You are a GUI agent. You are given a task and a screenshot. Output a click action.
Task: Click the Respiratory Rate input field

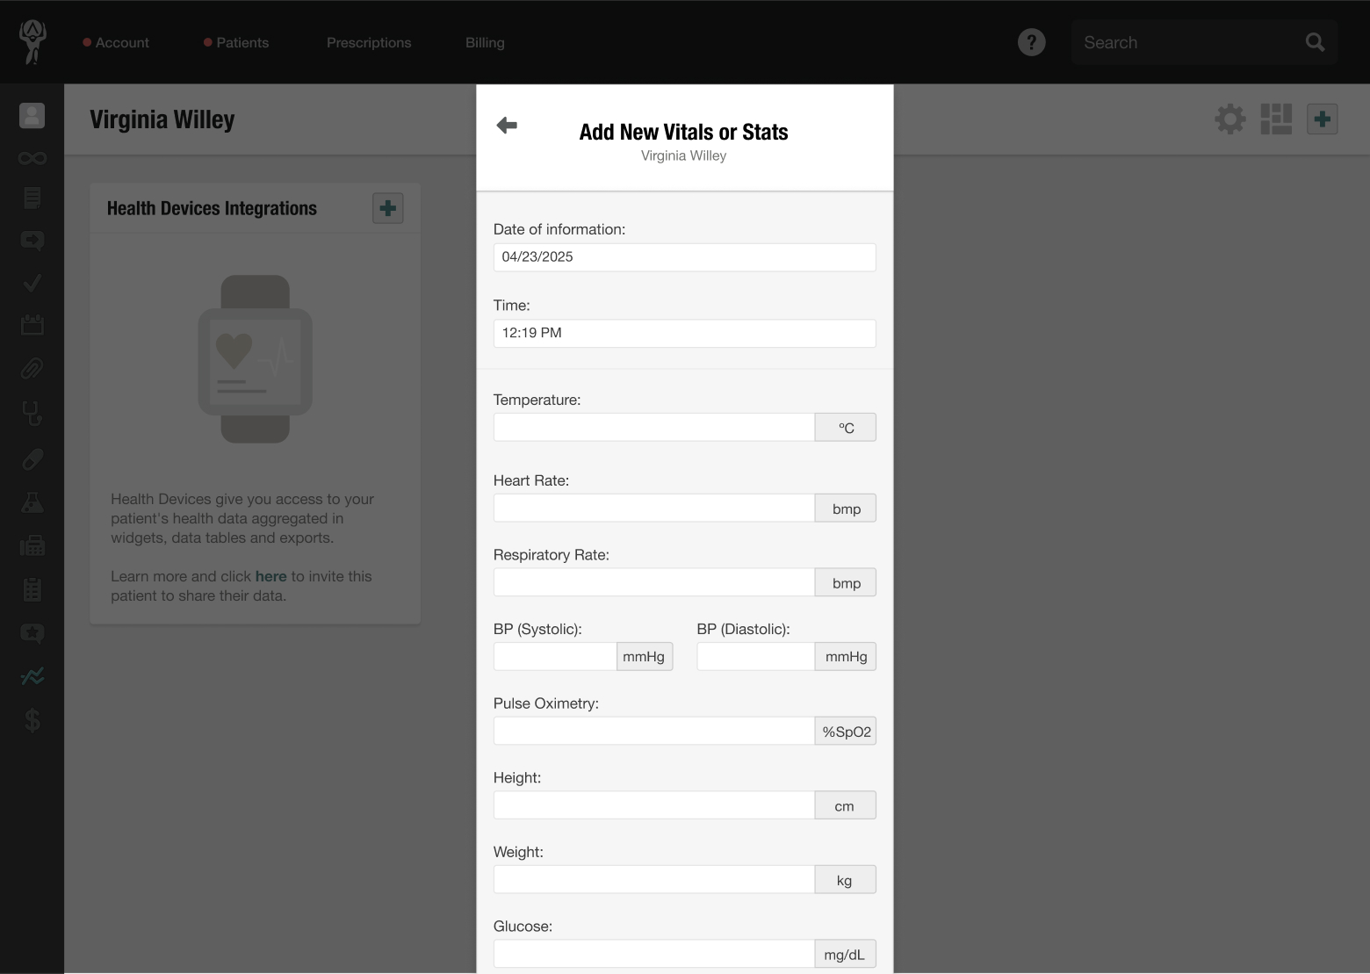653,582
